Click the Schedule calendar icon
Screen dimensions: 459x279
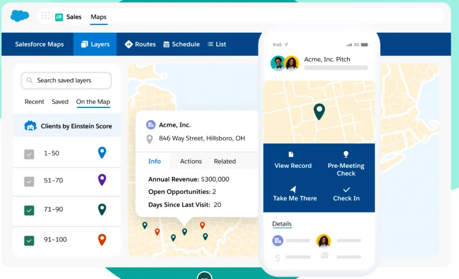click(166, 44)
